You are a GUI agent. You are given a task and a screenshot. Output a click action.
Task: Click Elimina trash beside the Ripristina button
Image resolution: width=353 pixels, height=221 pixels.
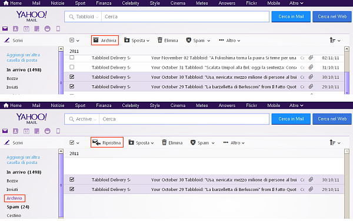point(172,143)
